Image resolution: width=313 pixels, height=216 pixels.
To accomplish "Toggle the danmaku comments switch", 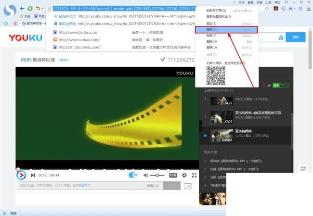I will pos(133,176).
